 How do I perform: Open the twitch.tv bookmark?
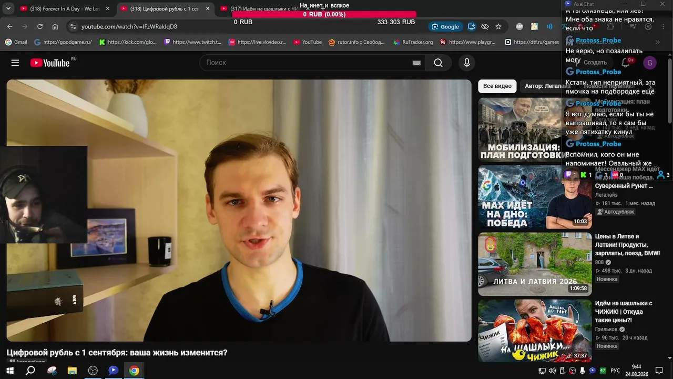pyautogui.click(x=193, y=42)
